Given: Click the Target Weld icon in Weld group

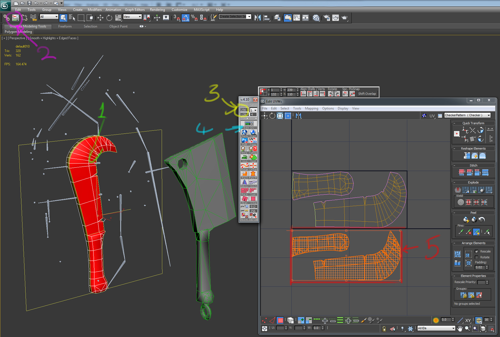Looking at the screenshot, I should tap(461, 202).
